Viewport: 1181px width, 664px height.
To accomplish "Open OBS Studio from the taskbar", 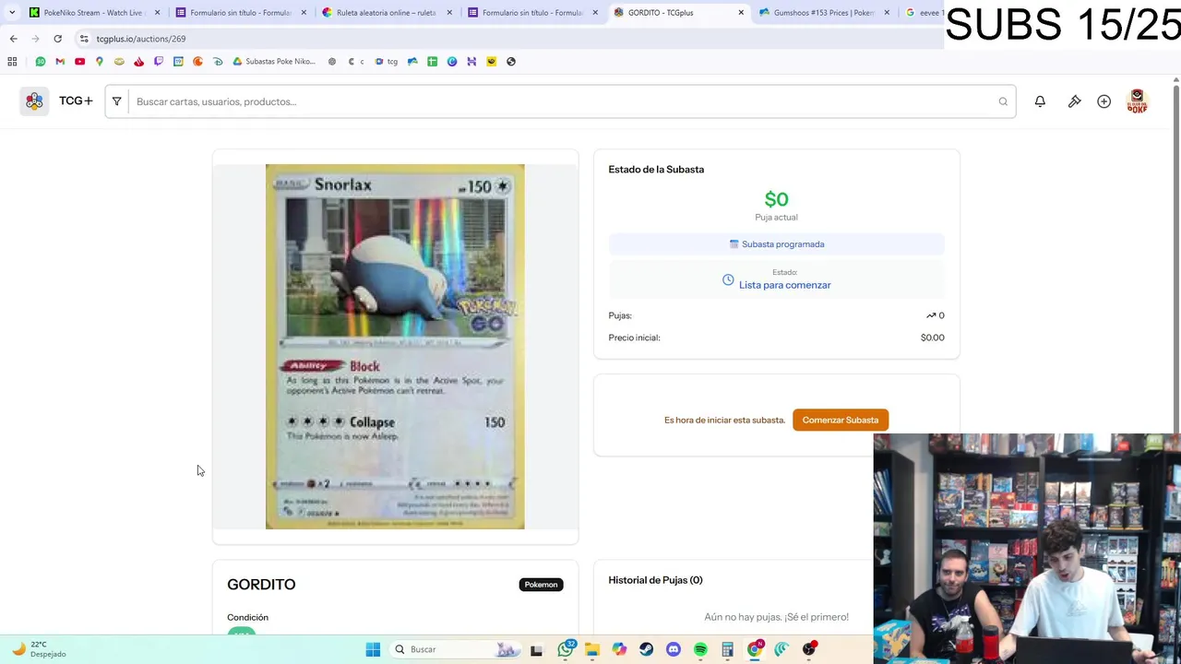I will (x=809, y=649).
